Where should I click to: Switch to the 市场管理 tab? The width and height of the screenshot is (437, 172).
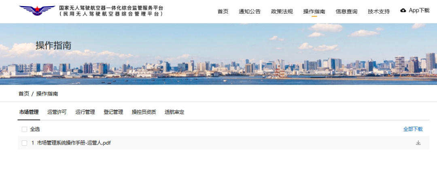pyautogui.click(x=29, y=112)
